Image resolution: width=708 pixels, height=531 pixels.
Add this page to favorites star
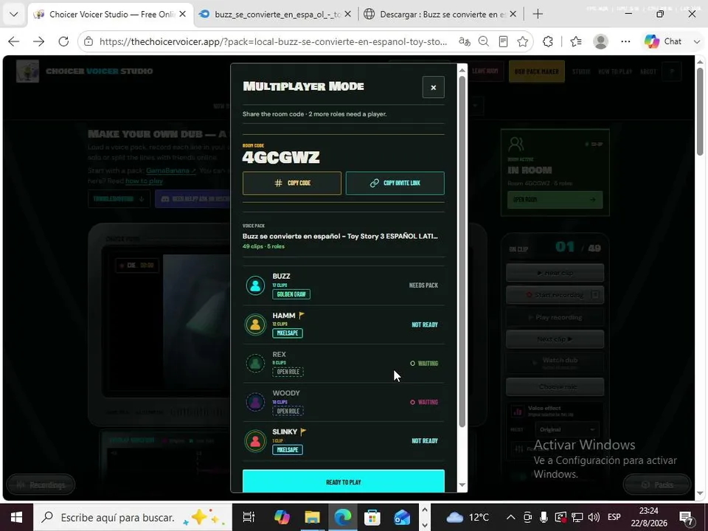[523, 41]
